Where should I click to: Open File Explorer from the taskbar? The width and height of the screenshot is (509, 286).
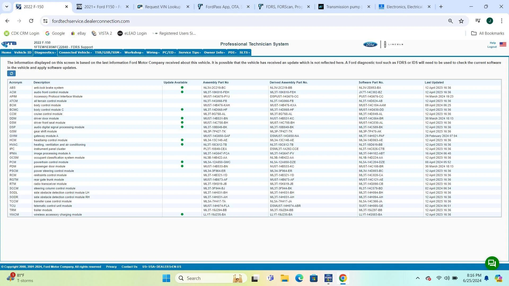[x=285, y=278]
